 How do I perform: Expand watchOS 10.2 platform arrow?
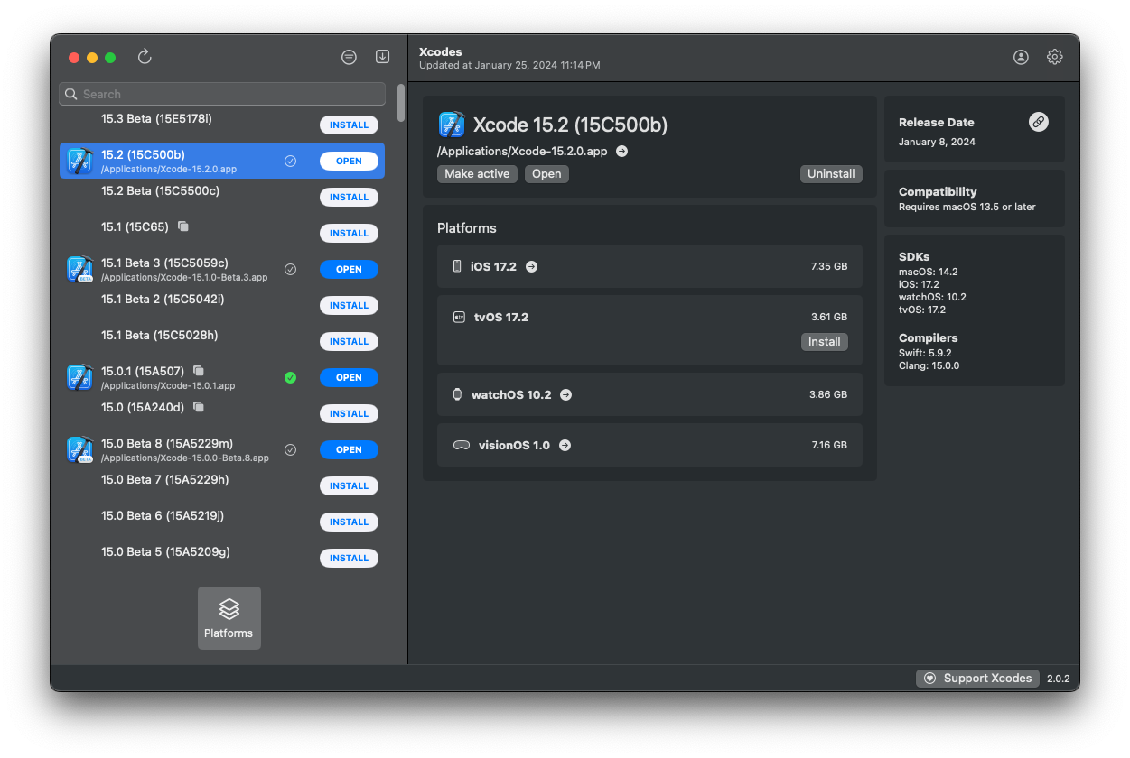coord(565,394)
